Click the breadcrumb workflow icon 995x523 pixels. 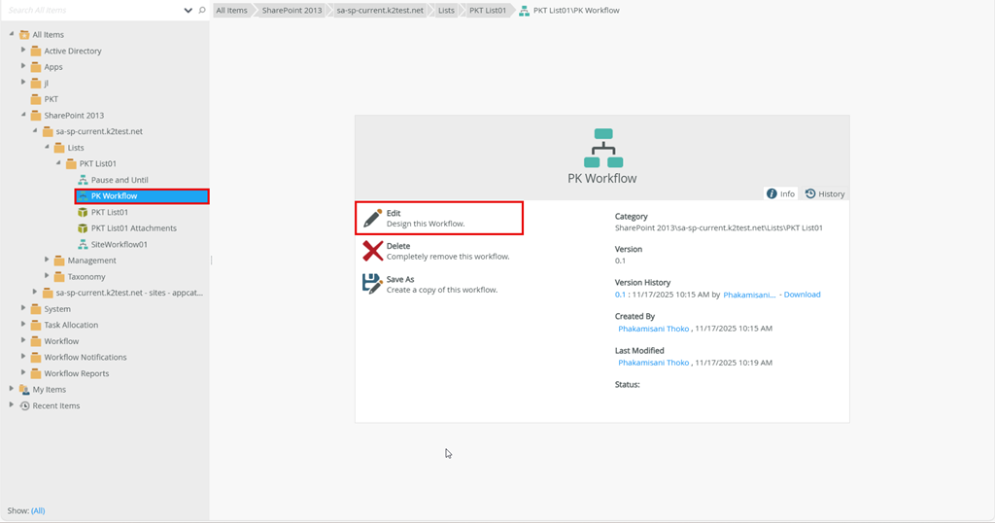[x=524, y=10]
